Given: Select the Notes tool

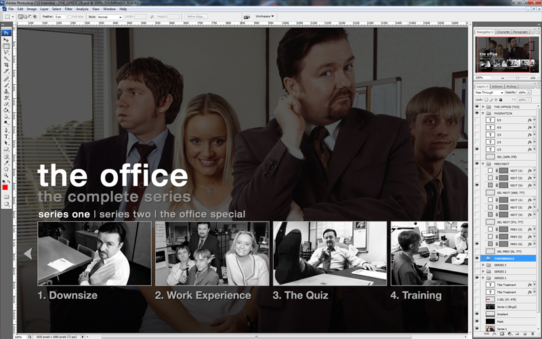Looking at the screenshot, I should coord(6,156).
